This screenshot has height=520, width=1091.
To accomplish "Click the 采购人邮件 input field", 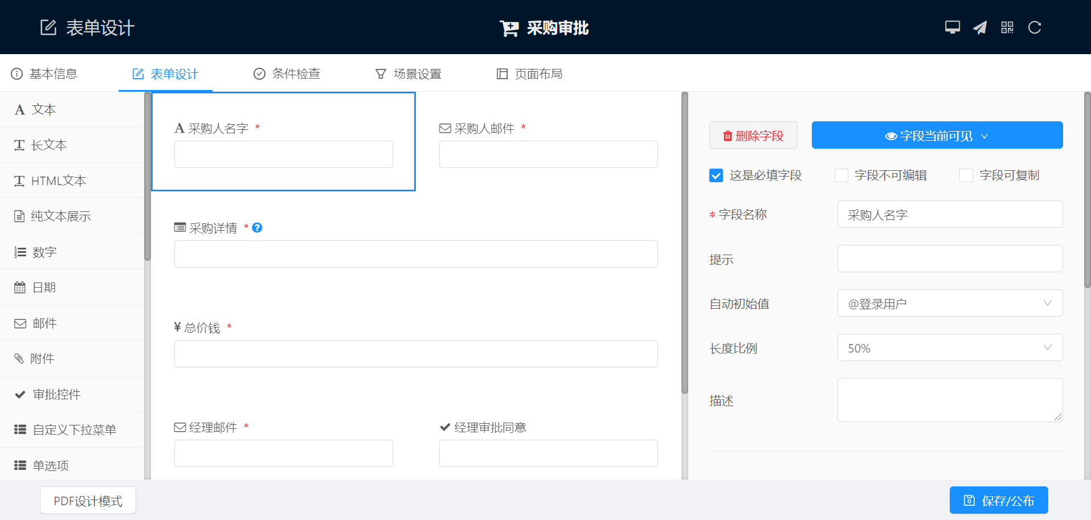I will (549, 154).
